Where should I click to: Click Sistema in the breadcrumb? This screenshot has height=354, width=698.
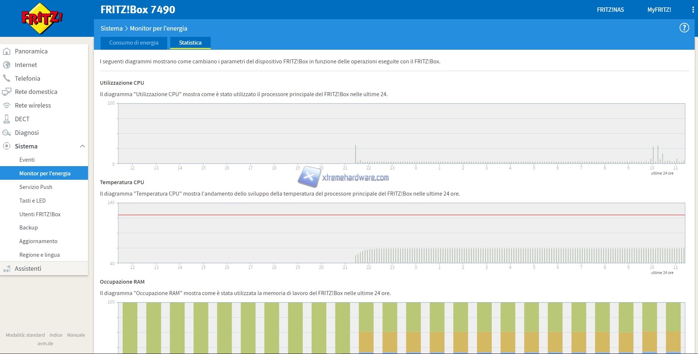click(x=111, y=28)
